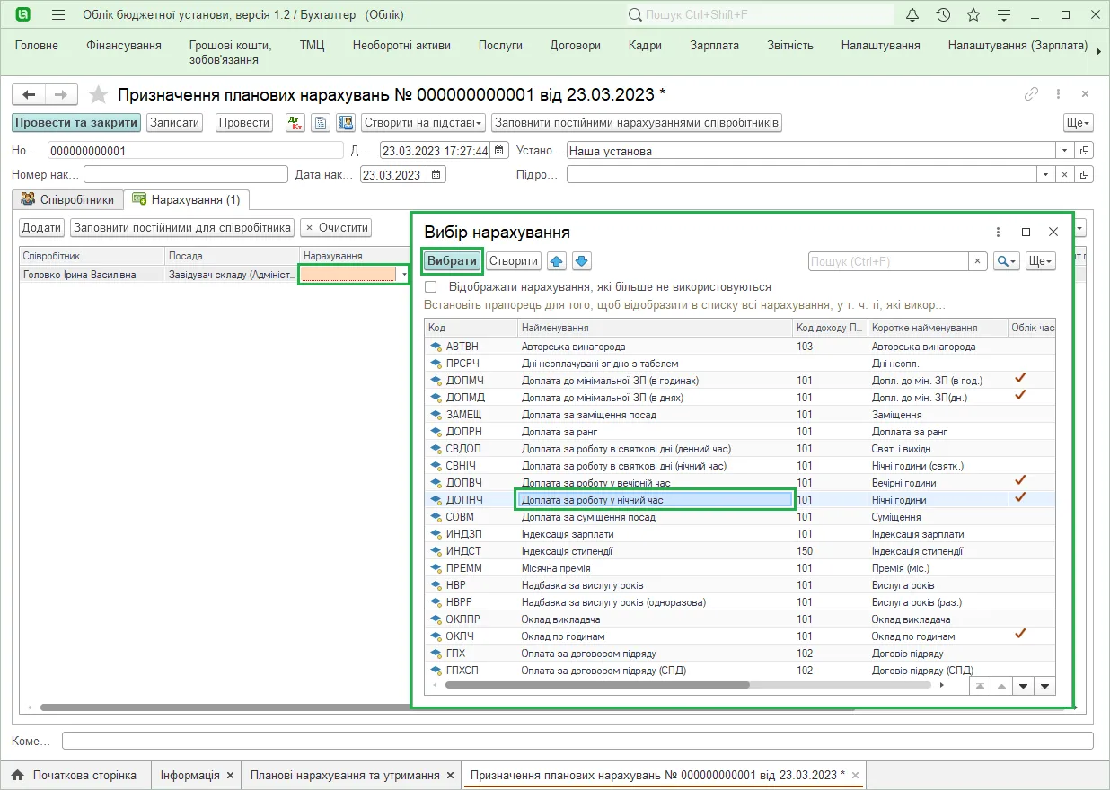Click the Пошук search field in the dialog
The height and width of the screenshot is (790, 1110).
coord(887,261)
